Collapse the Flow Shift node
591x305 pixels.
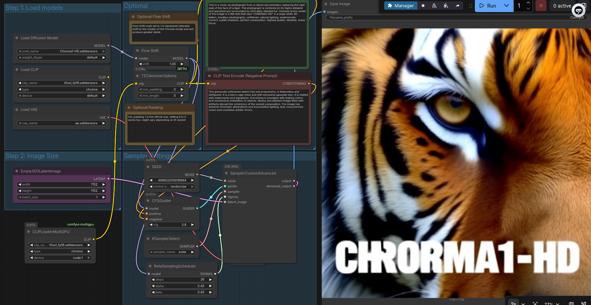(137, 51)
